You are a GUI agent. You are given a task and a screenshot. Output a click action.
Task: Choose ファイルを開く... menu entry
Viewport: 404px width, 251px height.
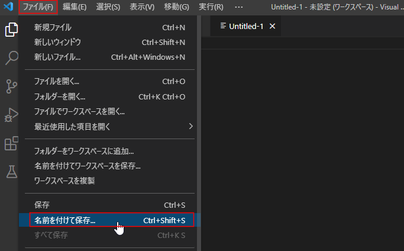click(110, 82)
